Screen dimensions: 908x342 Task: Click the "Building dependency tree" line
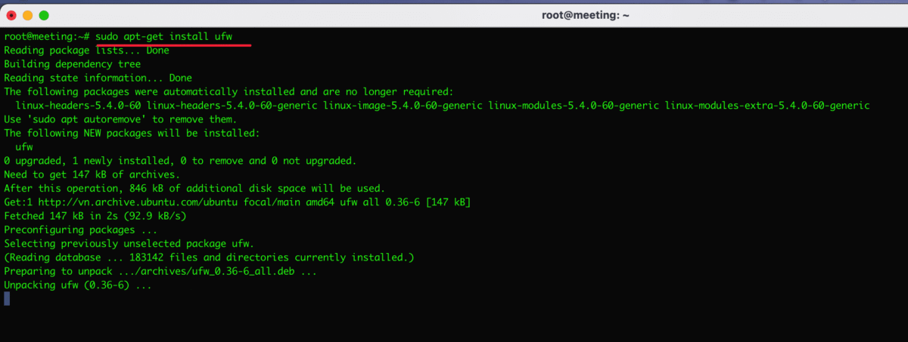click(73, 64)
